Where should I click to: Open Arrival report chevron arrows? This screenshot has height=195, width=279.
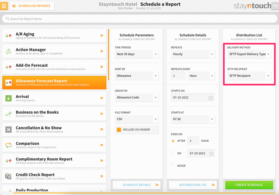coord(102,98)
